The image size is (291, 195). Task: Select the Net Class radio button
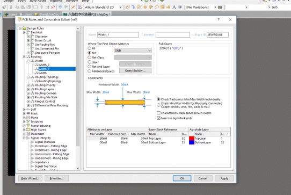pyautogui.click(x=89, y=57)
